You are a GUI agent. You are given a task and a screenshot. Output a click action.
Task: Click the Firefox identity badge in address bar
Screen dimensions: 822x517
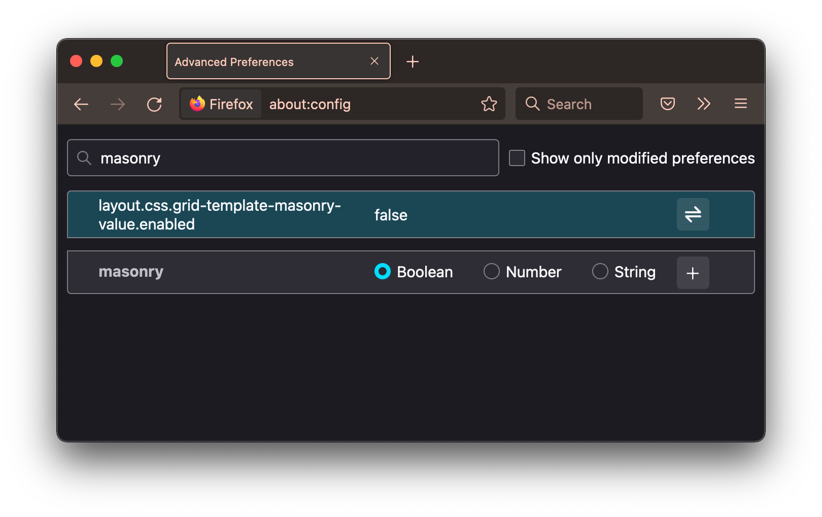coord(221,104)
